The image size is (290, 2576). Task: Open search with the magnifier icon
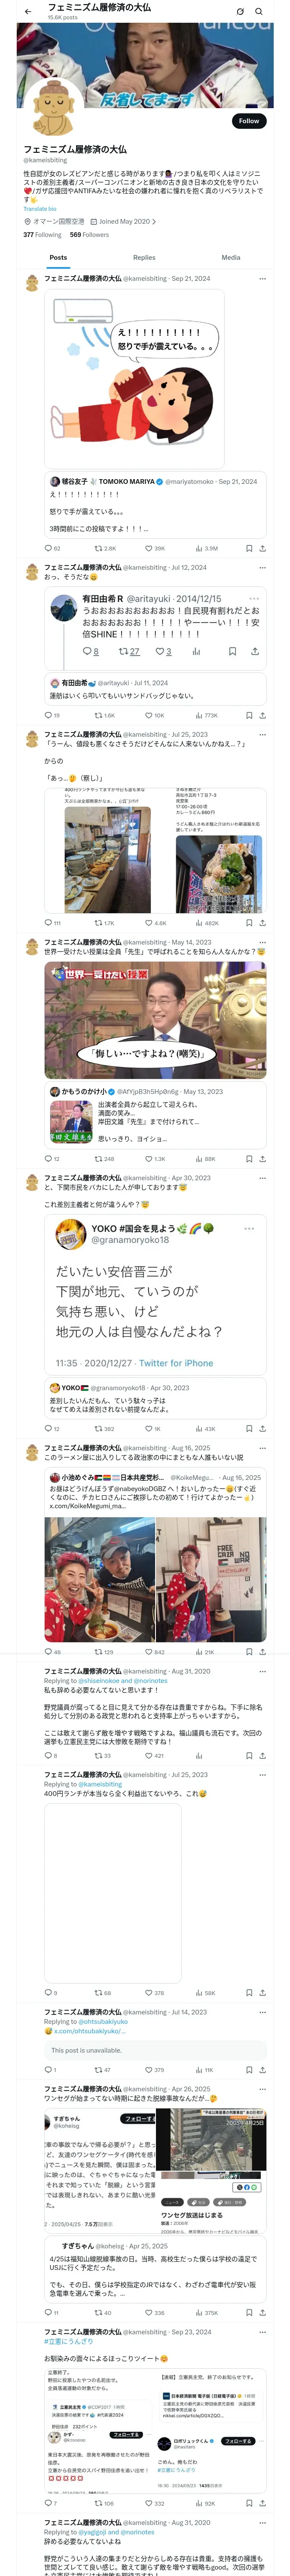click(x=259, y=11)
